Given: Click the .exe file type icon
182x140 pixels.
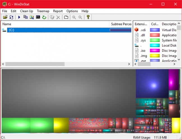Looking at the screenshot, I should pyautogui.click(x=137, y=60).
